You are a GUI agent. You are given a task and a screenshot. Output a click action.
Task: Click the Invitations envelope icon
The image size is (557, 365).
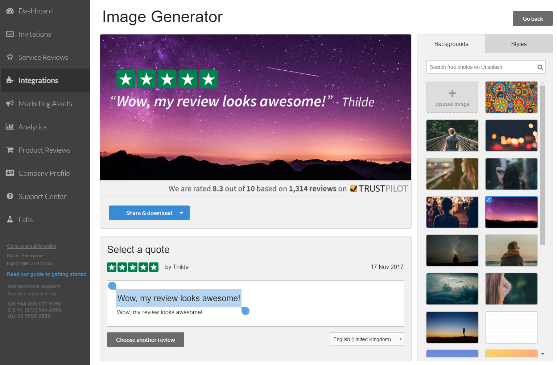[x=10, y=34]
